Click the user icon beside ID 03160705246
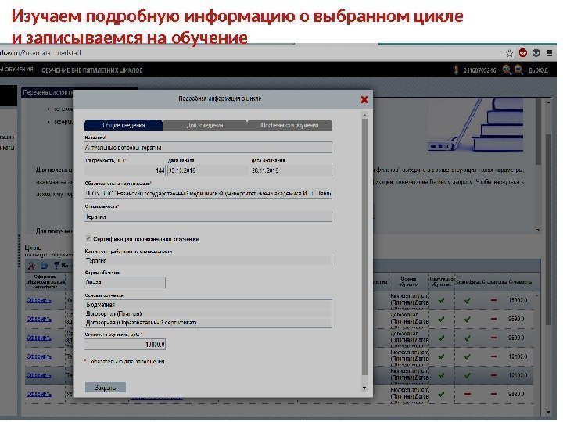The width and height of the screenshot is (563, 422). [x=456, y=70]
